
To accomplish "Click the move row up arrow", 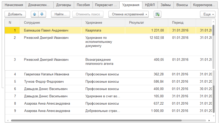I will pyautogui.click(x=35, y=14).
